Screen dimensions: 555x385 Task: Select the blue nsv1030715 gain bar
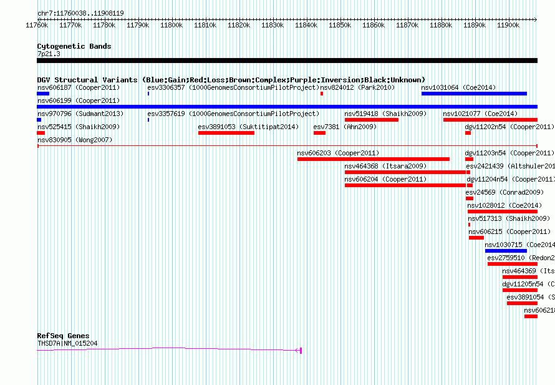click(506, 251)
